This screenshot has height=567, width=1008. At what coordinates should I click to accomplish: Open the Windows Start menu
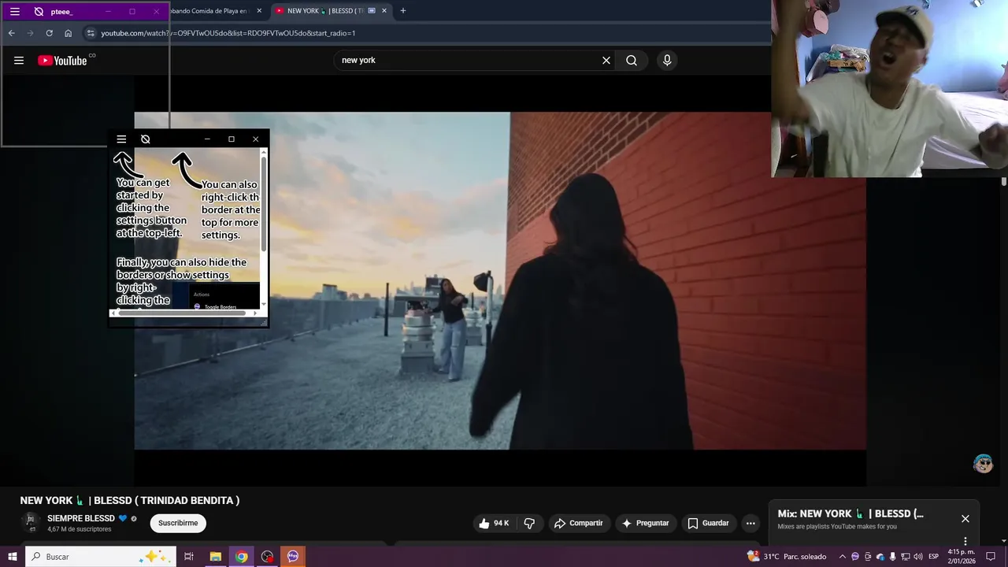coord(13,557)
